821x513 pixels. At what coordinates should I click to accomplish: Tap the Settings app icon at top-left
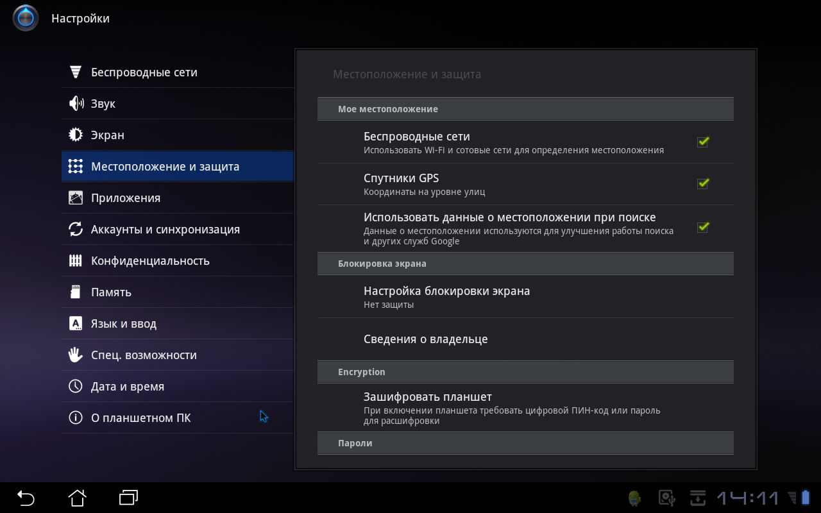(26, 18)
